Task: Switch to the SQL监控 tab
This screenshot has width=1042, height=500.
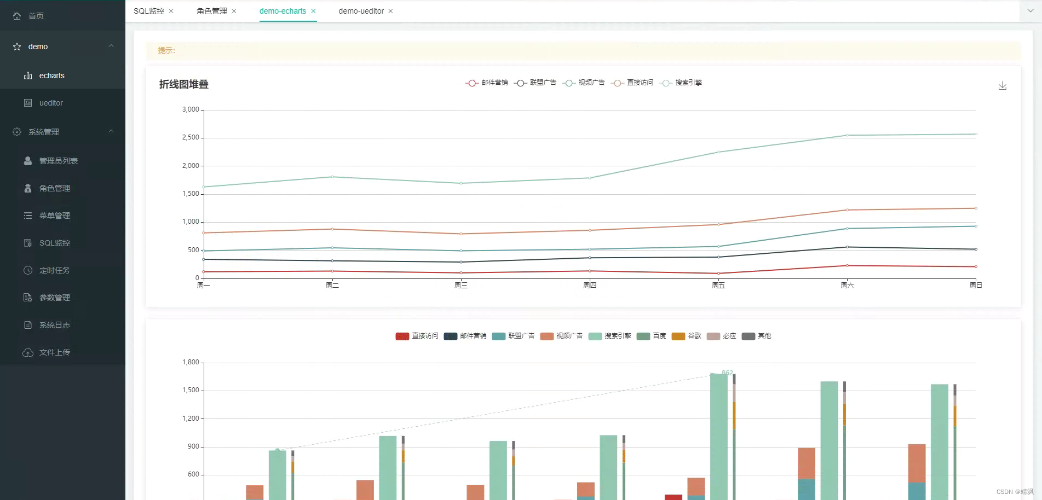Action: [149, 11]
